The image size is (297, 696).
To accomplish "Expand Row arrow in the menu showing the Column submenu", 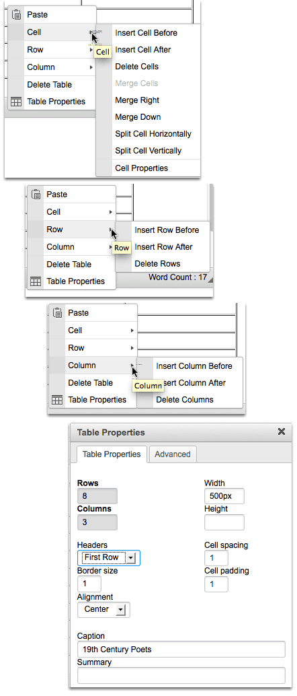I will click(132, 348).
